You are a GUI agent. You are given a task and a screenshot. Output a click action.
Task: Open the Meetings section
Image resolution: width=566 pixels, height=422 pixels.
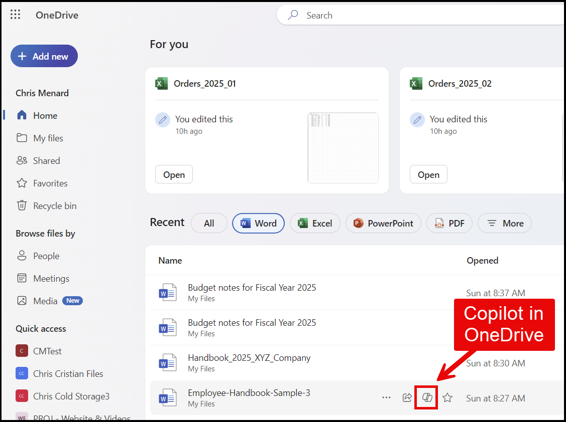50,278
